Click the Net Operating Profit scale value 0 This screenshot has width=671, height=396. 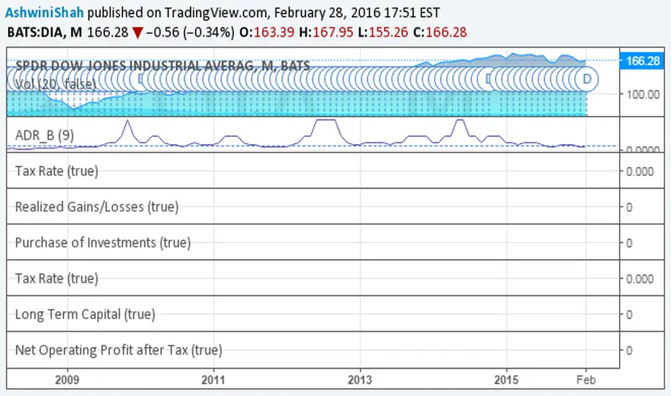pyautogui.click(x=629, y=351)
